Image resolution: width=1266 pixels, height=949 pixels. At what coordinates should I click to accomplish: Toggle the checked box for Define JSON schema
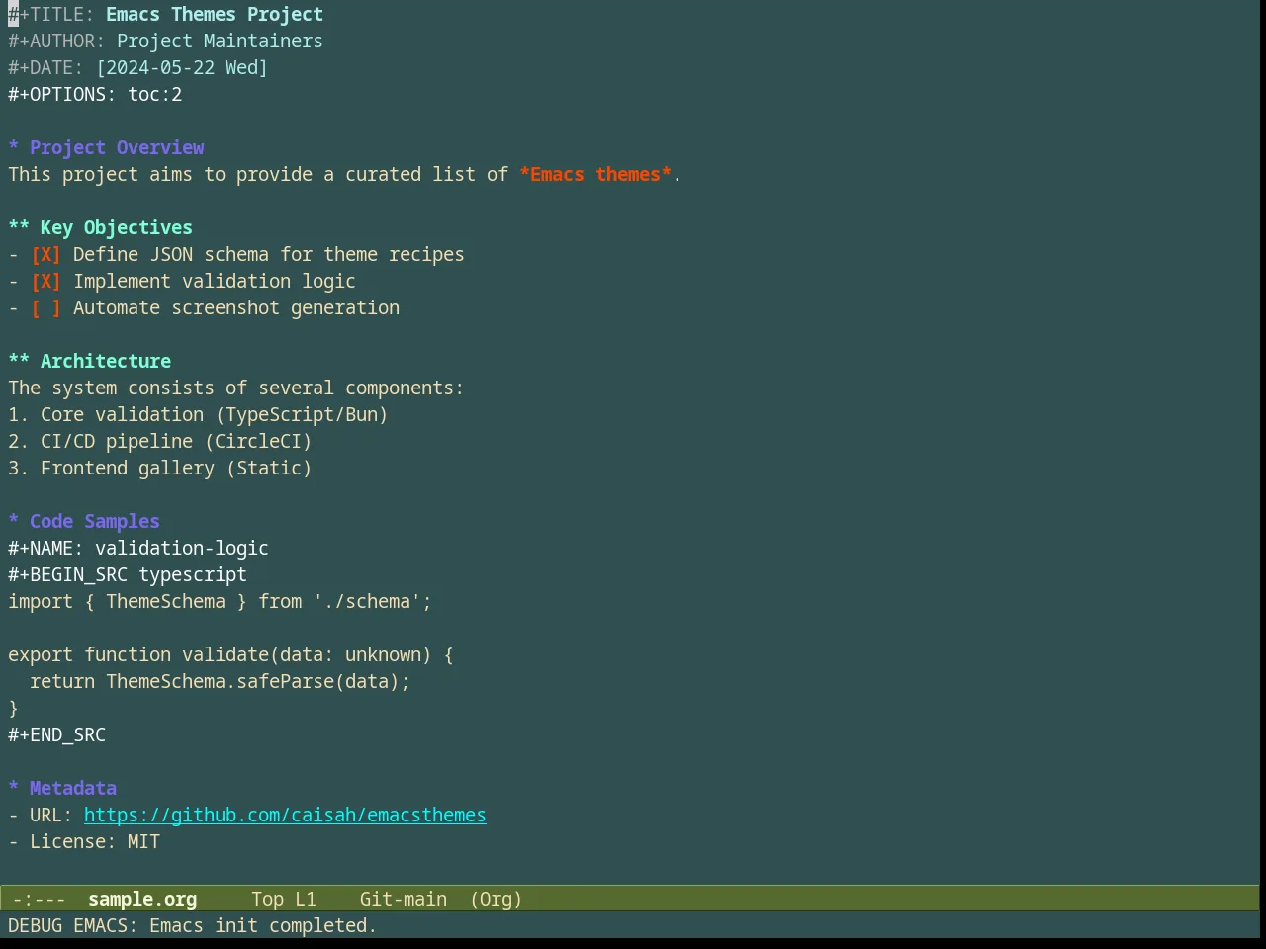(45, 255)
